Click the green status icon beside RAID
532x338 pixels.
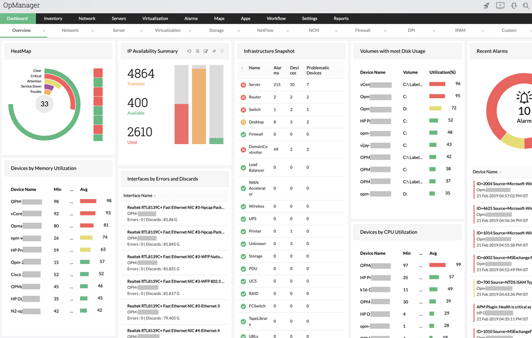(x=243, y=294)
